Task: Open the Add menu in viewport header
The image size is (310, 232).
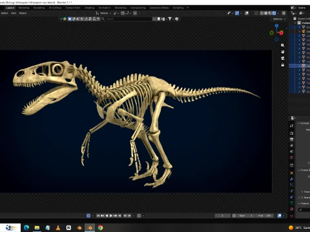Action: (14, 13)
